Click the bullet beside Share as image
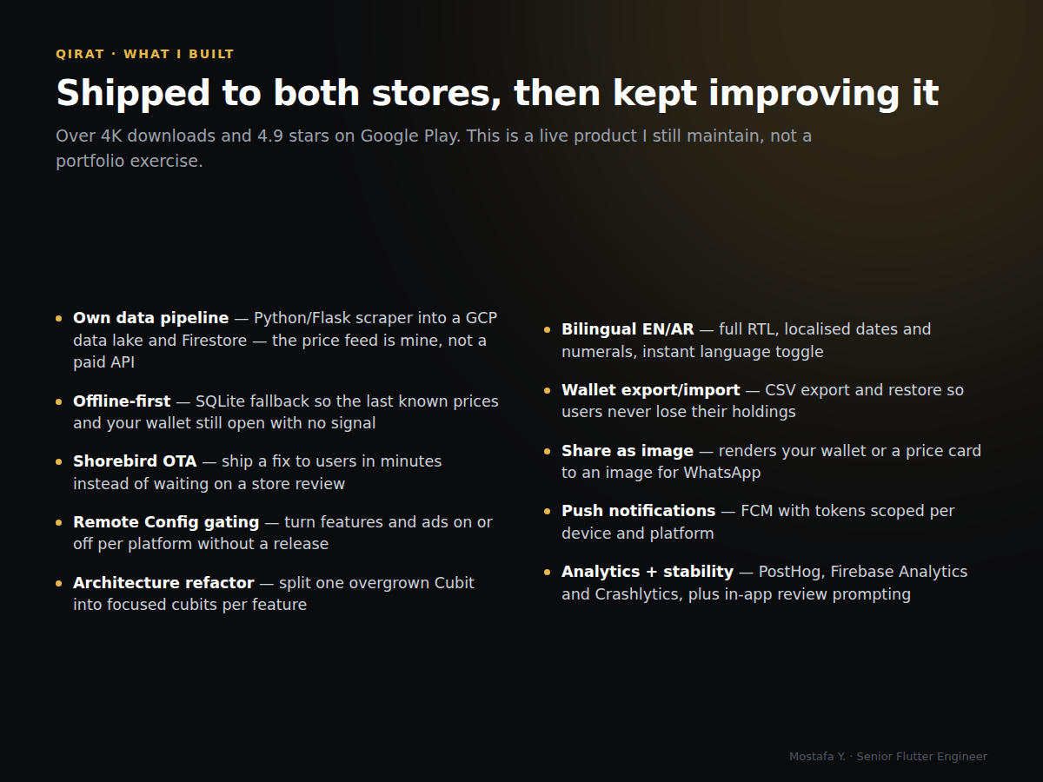This screenshot has width=1043, height=782. (x=548, y=452)
